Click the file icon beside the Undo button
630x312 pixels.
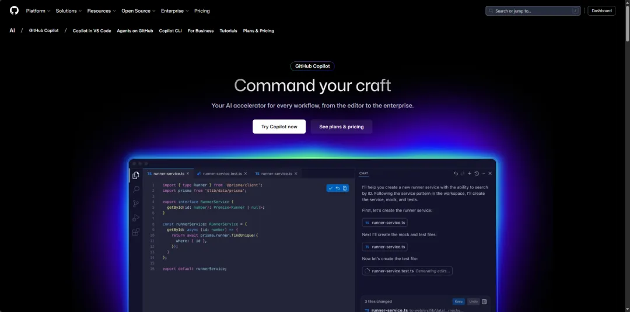click(484, 302)
